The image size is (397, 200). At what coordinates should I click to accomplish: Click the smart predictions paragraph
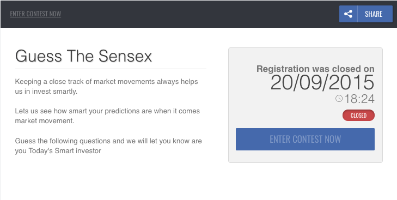tap(107, 116)
